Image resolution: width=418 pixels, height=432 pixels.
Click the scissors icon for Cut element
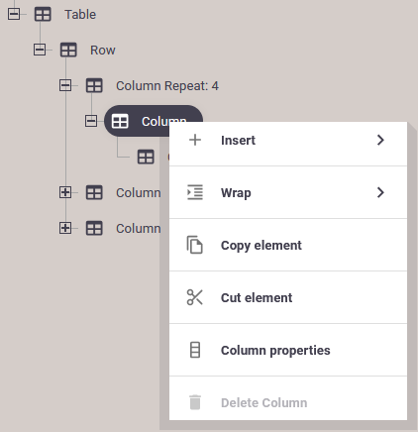(x=195, y=297)
